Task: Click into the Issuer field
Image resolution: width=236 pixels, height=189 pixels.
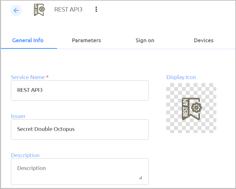Action: (x=80, y=129)
